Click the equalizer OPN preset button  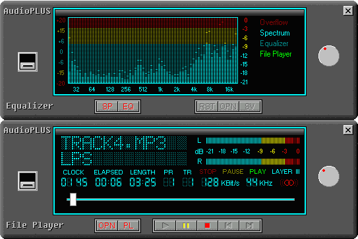[228, 107]
